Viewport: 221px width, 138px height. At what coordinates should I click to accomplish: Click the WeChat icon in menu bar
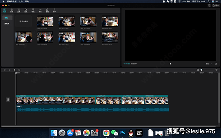[168, 1]
